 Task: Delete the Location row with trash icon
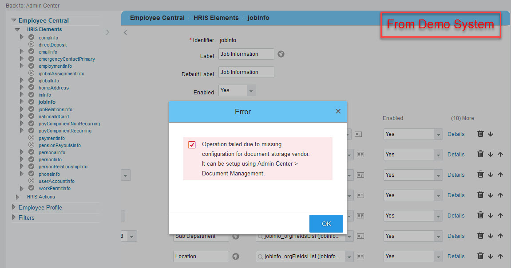point(480,256)
